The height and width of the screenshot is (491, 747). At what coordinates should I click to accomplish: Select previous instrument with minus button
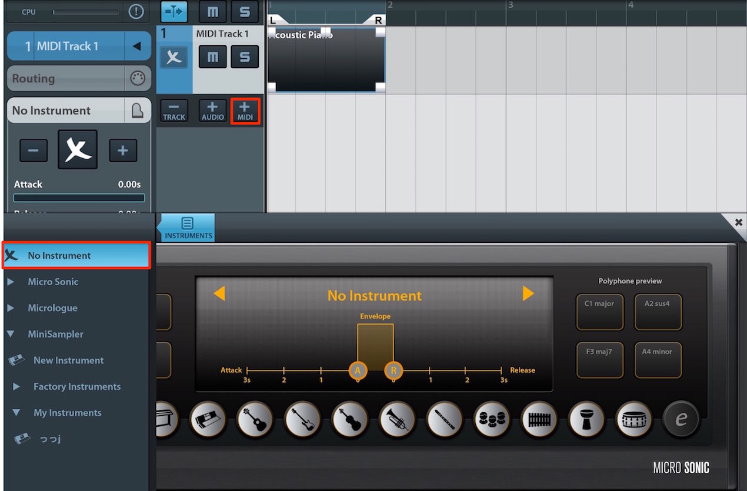coord(34,151)
